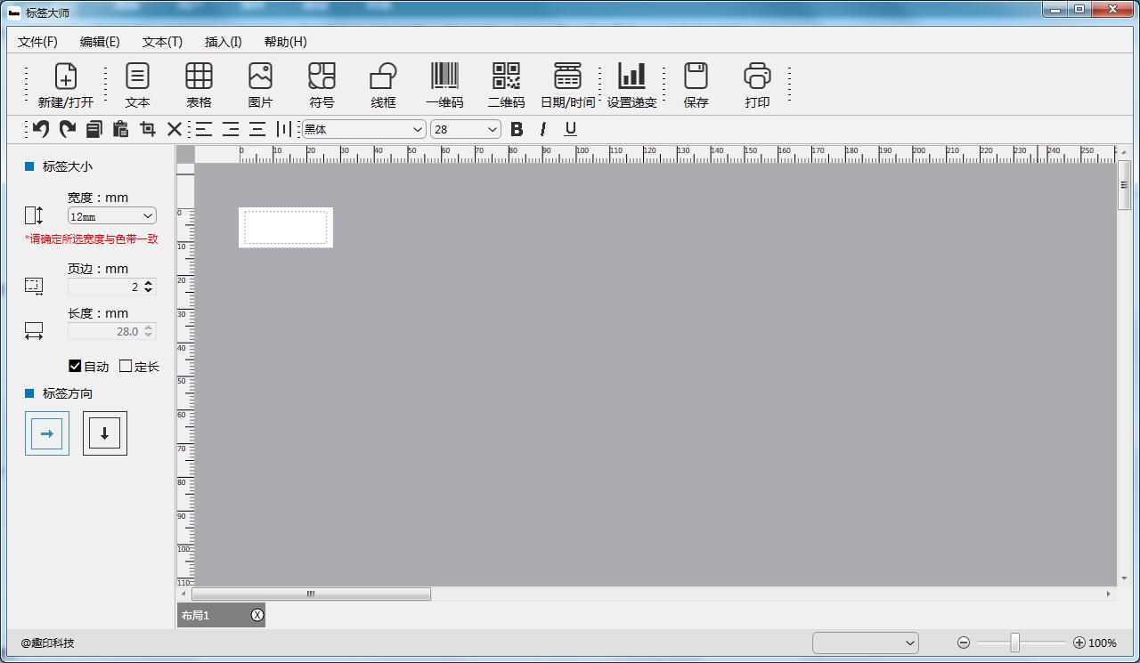1140x663 pixels.
Task: Click the QR code (二维码) tool icon
Action: (506, 77)
